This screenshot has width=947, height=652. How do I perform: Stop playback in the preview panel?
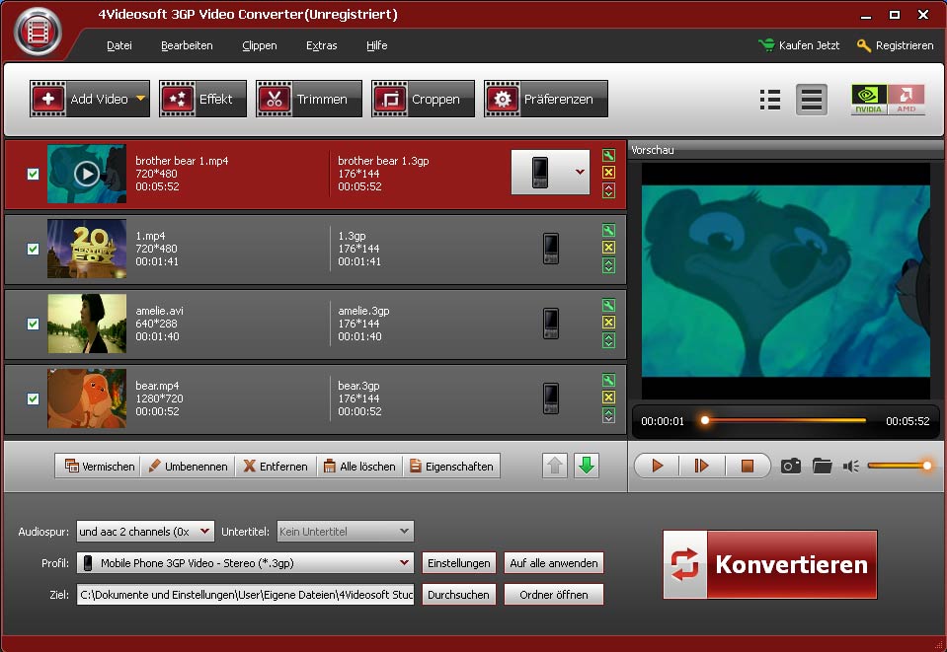click(x=747, y=466)
